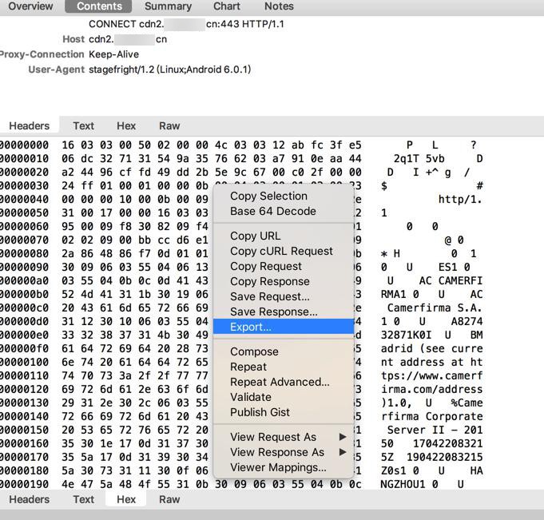The height and width of the screenshot is (520, 544).
Task: Select the request pane Raw tab
Action: click(169, 125)
